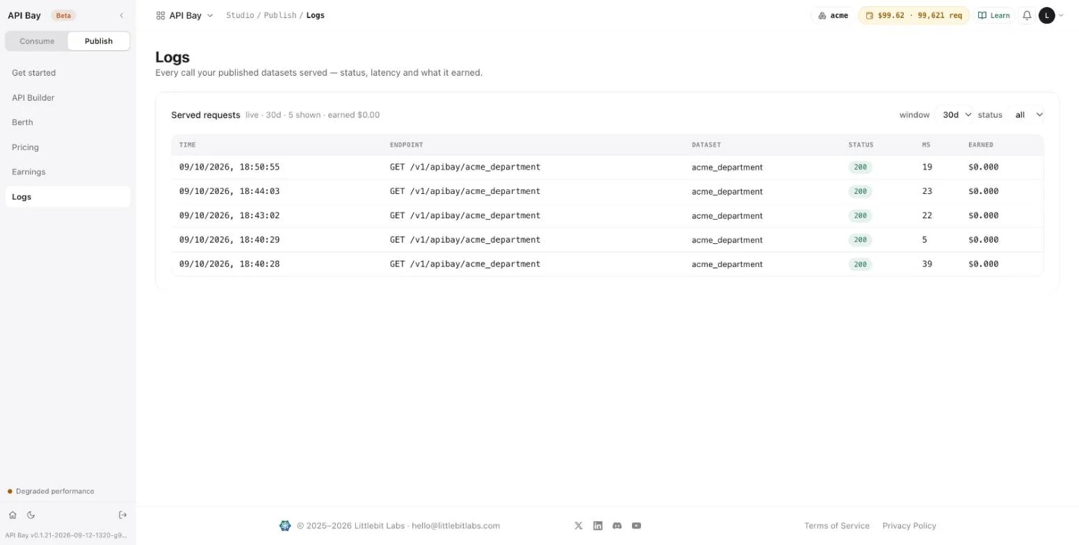1079x545 pixels.
Task: Click the book icon beside Learn
Action: point(982,15)
